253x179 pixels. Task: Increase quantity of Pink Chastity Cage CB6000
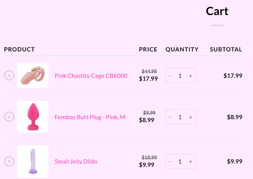point(190,76)
